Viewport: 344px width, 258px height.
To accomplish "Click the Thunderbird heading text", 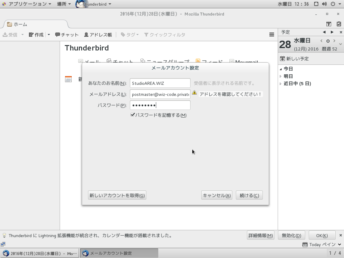I will pos(87,48).
